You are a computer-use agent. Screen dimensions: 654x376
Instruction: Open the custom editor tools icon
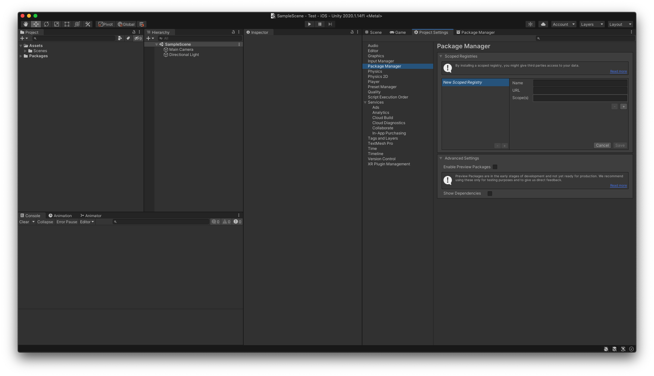[88, 24]
